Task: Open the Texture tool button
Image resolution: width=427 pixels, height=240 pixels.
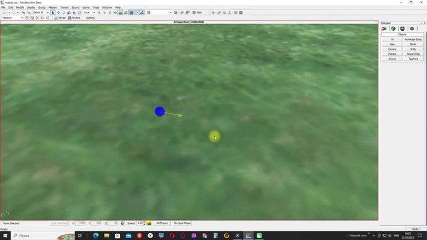Action: coord(74,18)
